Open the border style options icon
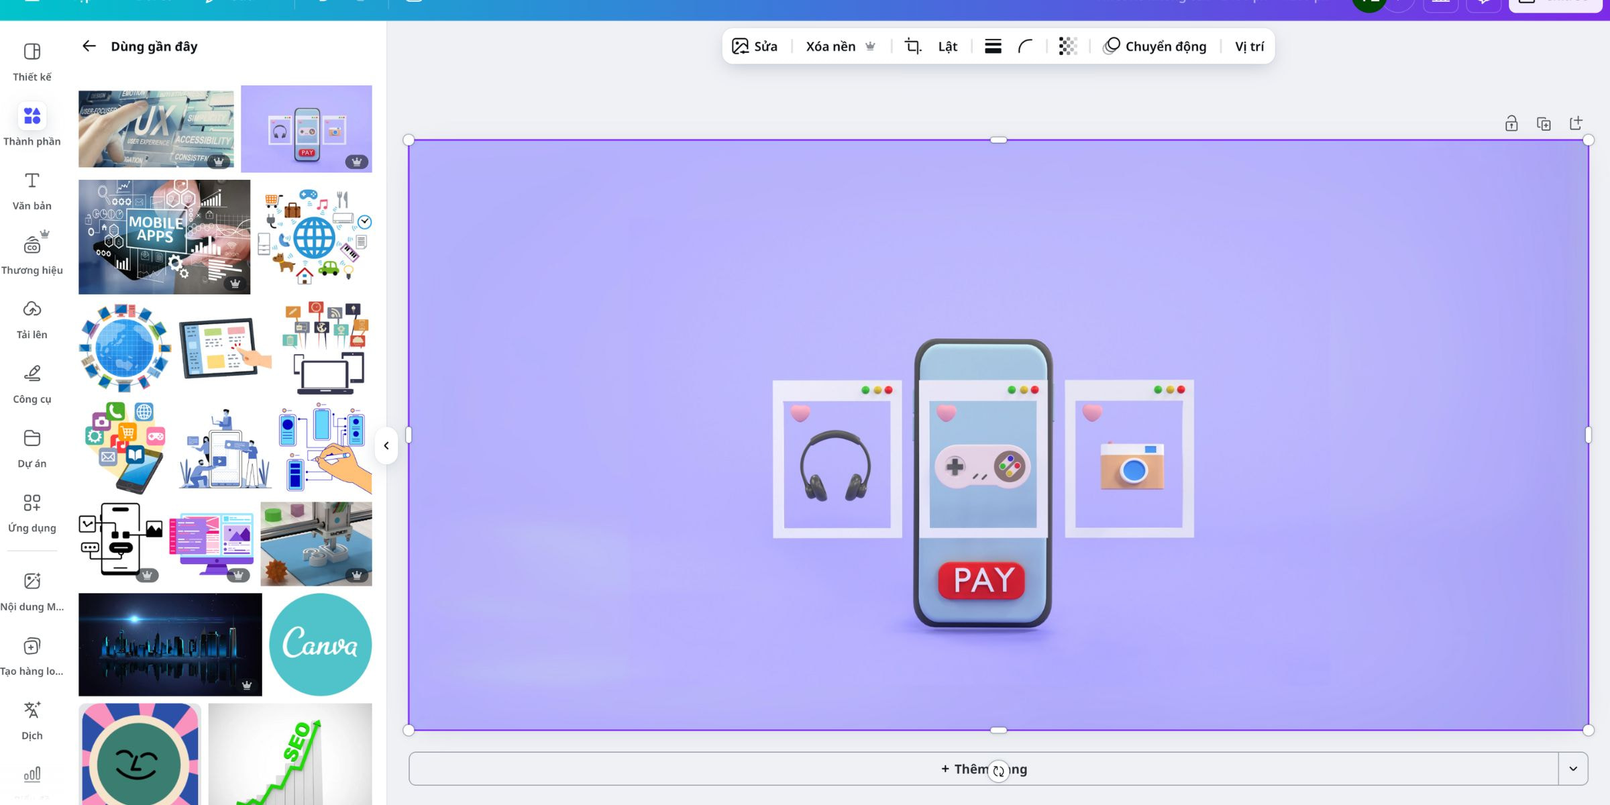The width and height of the screenshot is (1610, 805). (x=993, y=46)
